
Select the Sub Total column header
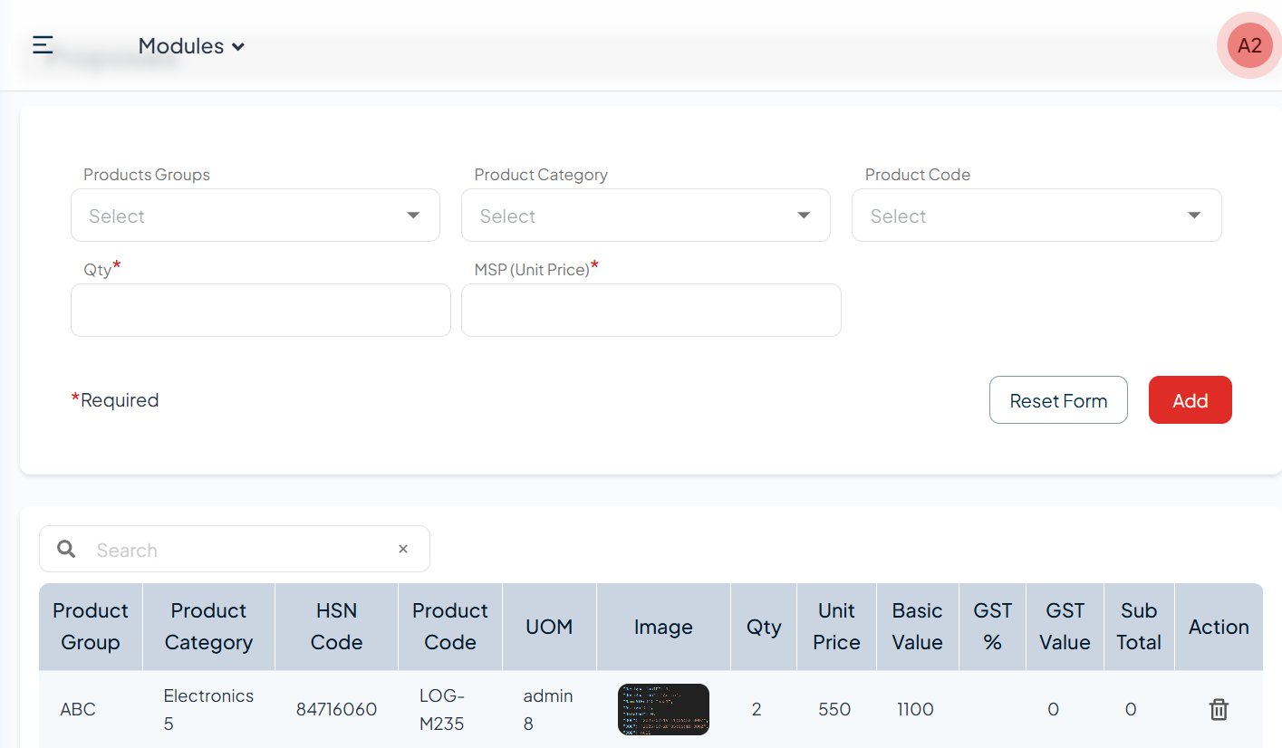[x=1138, y=627]
